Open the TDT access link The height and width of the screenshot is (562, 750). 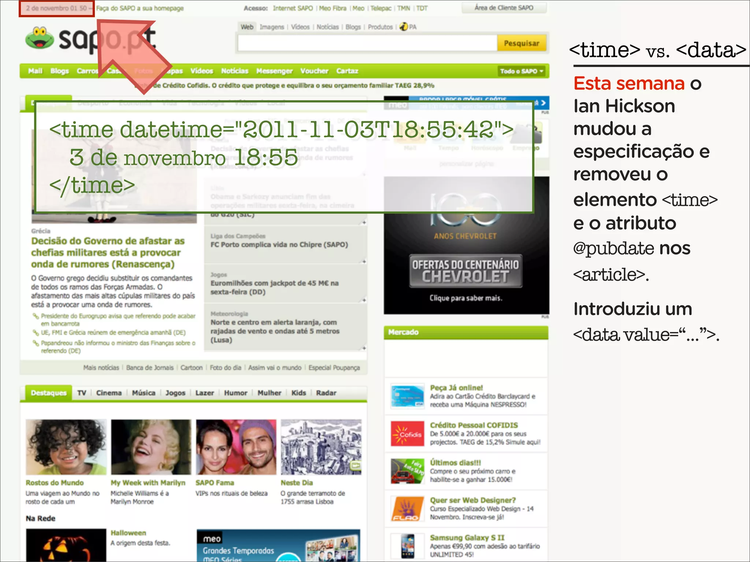pos(422,8)
